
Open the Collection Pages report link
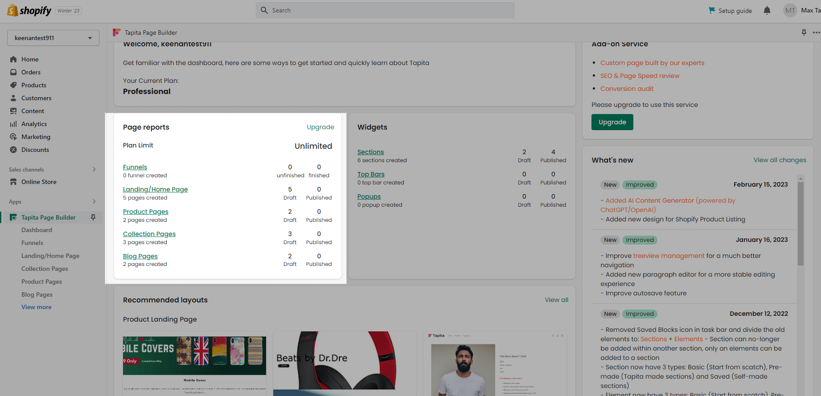[149, 234]
